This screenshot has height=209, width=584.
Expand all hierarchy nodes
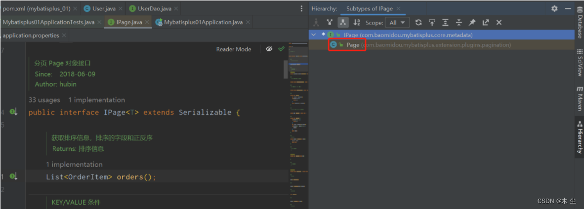(446, 23)
